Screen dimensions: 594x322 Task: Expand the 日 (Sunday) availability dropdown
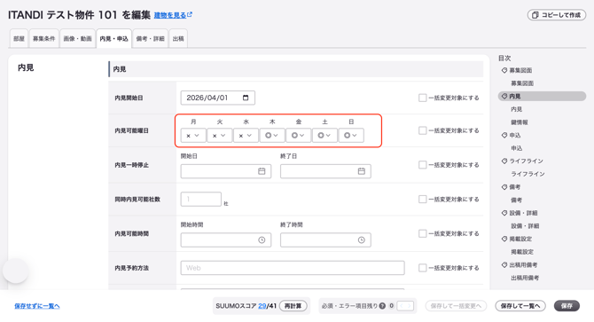[x=351, y=135]
